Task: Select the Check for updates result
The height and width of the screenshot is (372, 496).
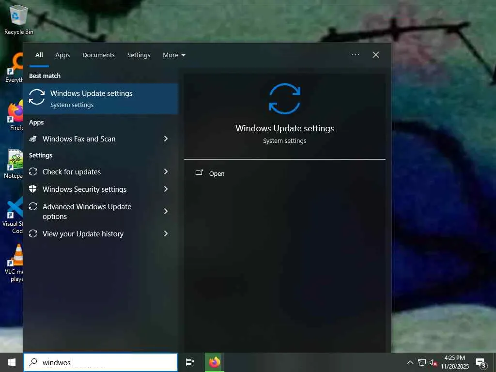Action: point(101,172)
